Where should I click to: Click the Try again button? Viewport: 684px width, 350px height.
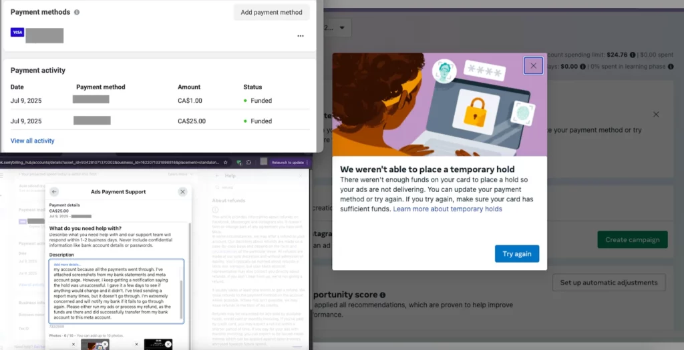click(x=517, y=254)
